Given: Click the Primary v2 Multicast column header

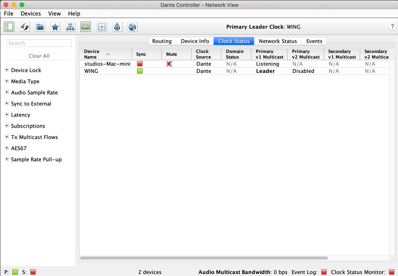Looking at the screenshot, I should tap(305, 54).
